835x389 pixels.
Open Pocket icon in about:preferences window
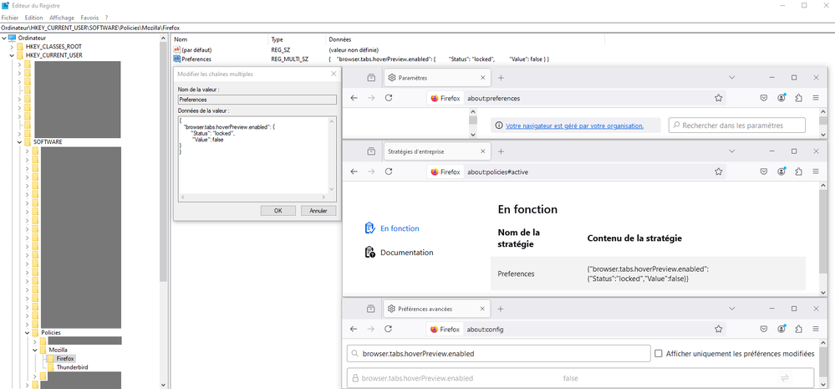(x=764, y=98)
